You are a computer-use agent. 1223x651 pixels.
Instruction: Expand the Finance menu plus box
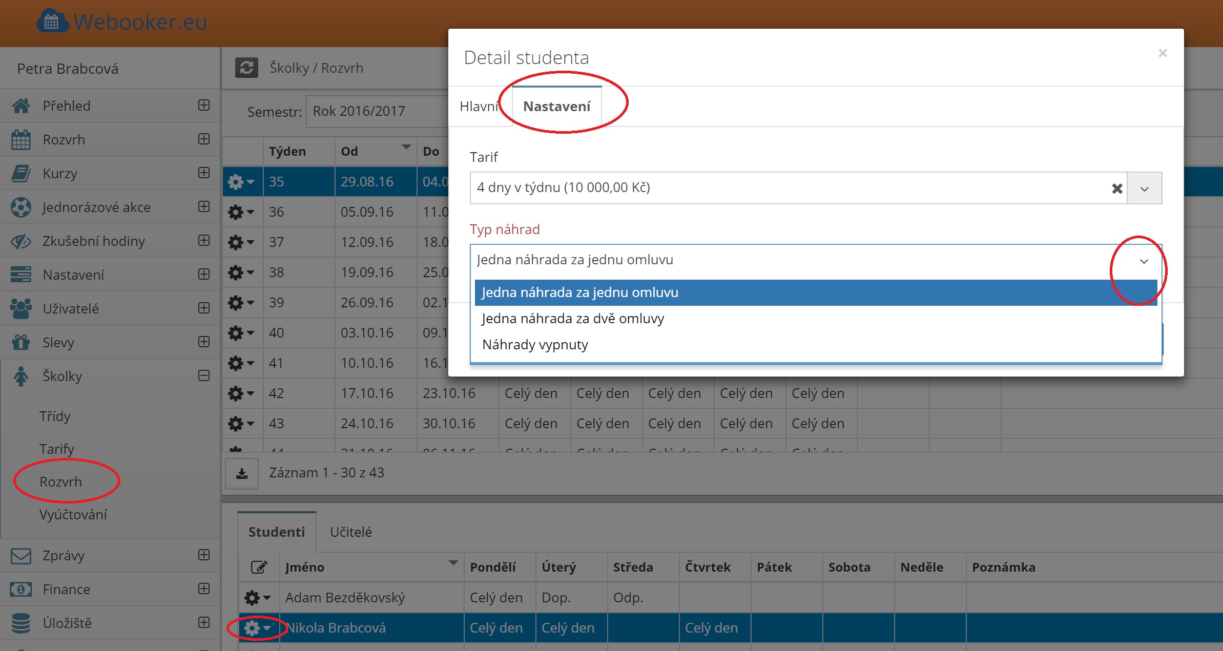(x=204, y=589)
